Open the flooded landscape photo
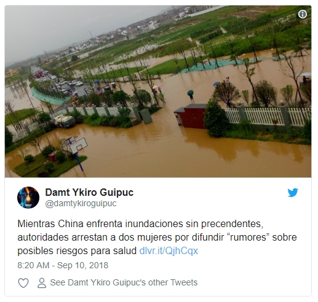 tap(158, 91)
